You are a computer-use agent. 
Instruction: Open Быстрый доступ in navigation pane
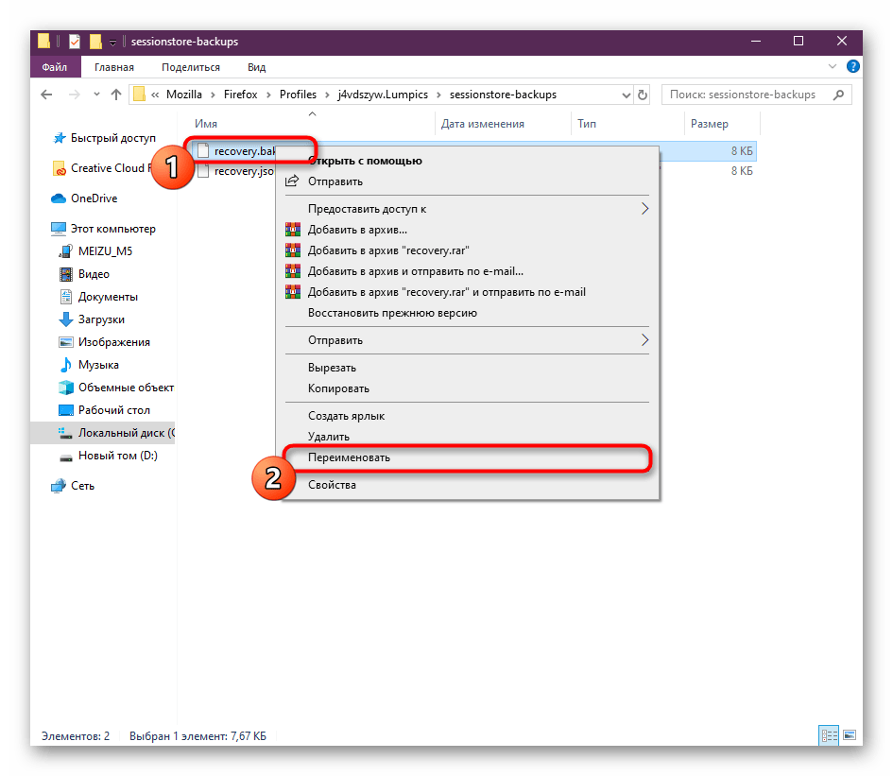pyautogui.click(x=112, y=138)
